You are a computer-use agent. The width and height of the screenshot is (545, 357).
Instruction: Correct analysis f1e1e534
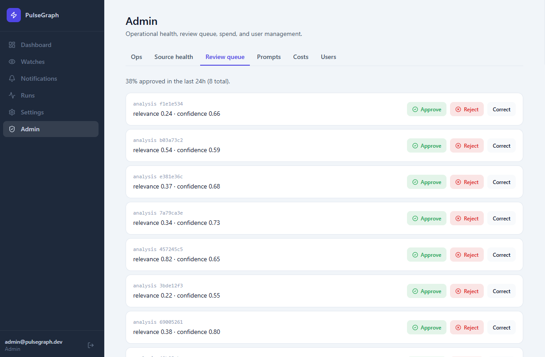[x=502, y=109]
